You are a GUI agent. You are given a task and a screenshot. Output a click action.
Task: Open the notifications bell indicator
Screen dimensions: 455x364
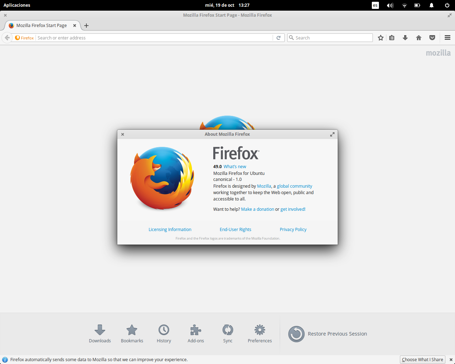coord(432,5)
